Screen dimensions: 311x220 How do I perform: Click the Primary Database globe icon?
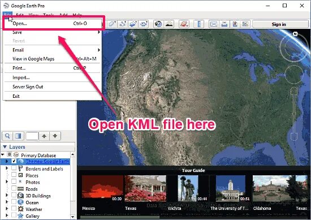(x=16, y=154)
